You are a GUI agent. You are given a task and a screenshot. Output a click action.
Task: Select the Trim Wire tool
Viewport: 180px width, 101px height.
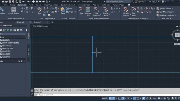point(134,12)
